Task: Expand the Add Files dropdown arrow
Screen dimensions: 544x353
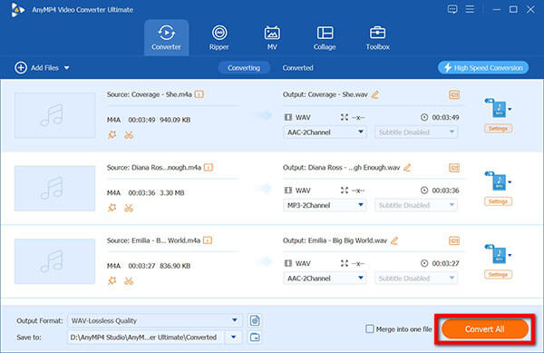Action: (66, 68)
